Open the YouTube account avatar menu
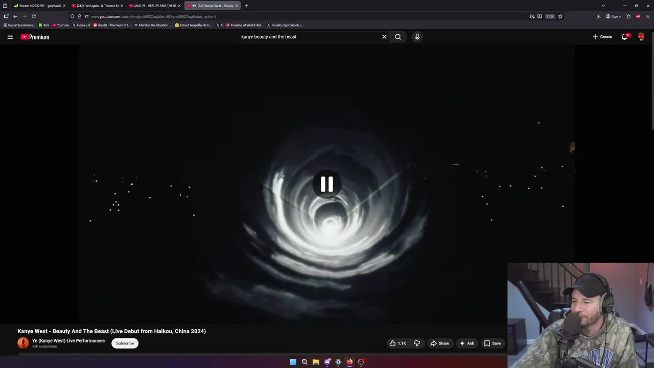The image size is (654, 368). (x=641, y=37)
